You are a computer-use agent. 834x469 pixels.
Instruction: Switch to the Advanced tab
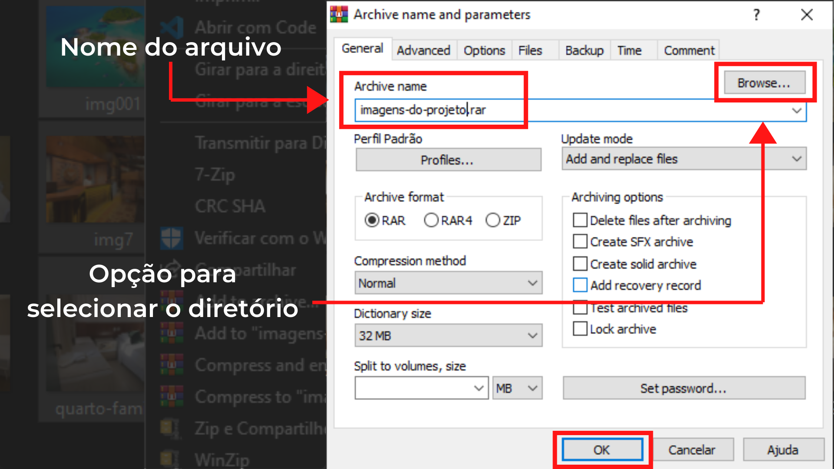point(423,50)
